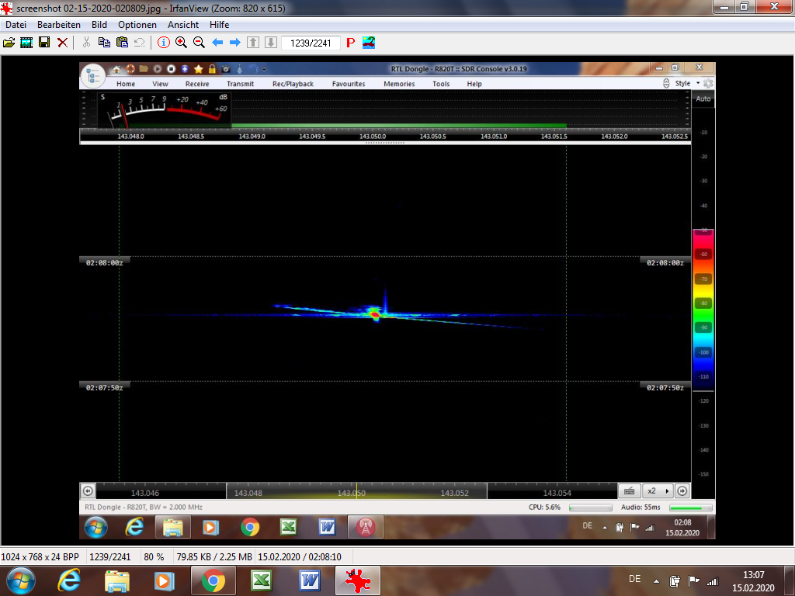
Task: Click the Auto button above the level scale
Action: pyautogui.click(x=703, y=99)
